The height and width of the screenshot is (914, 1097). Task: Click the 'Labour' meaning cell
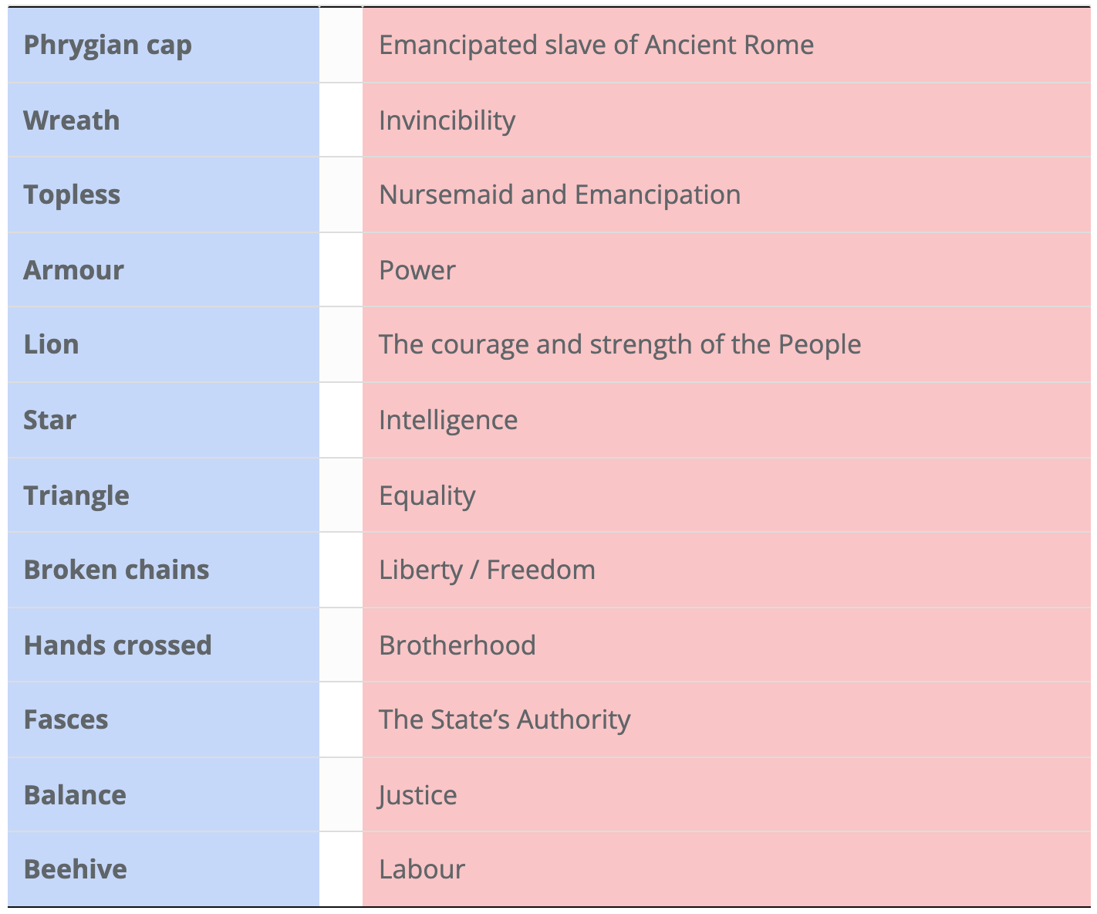click(422, 869)
